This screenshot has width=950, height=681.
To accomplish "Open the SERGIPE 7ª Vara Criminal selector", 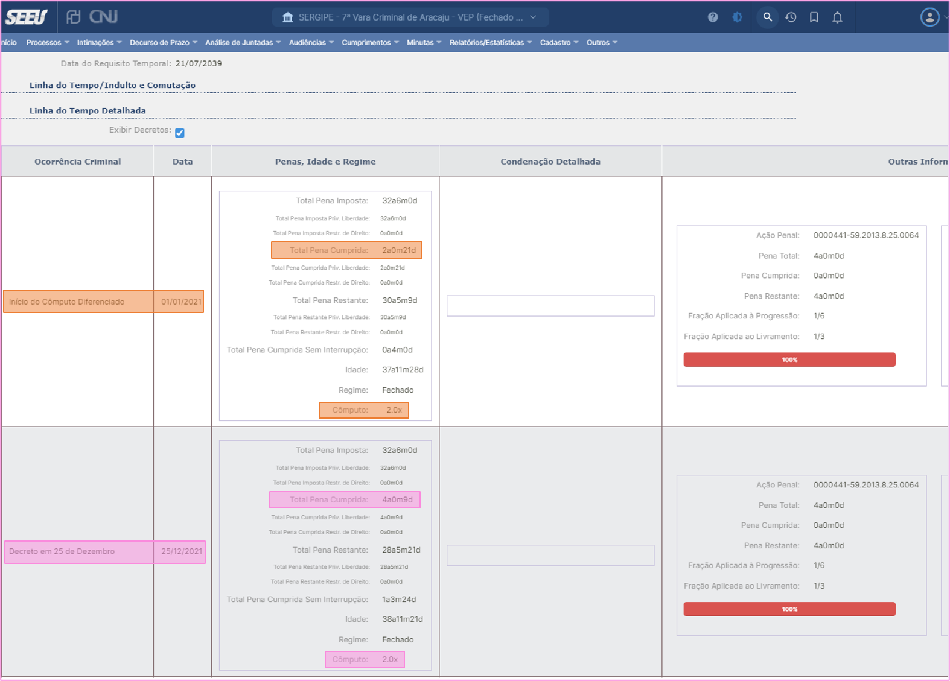I will [410, 17].
